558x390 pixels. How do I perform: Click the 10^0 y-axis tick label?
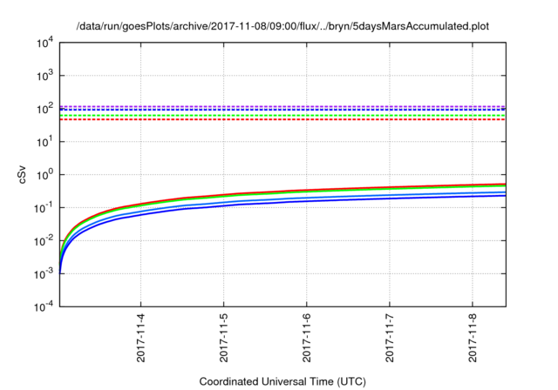point(44,175)
